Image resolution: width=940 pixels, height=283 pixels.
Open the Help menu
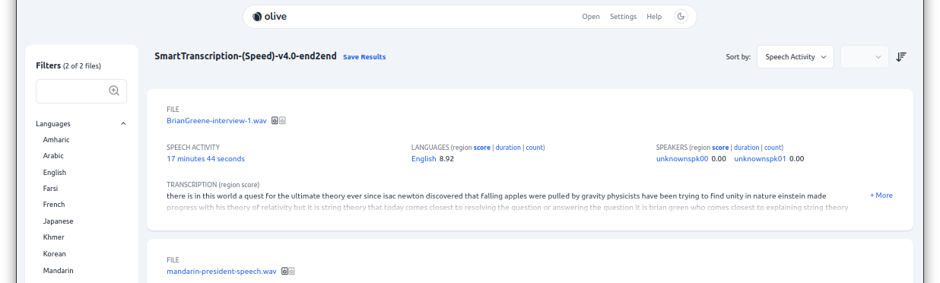pos(654,17)
